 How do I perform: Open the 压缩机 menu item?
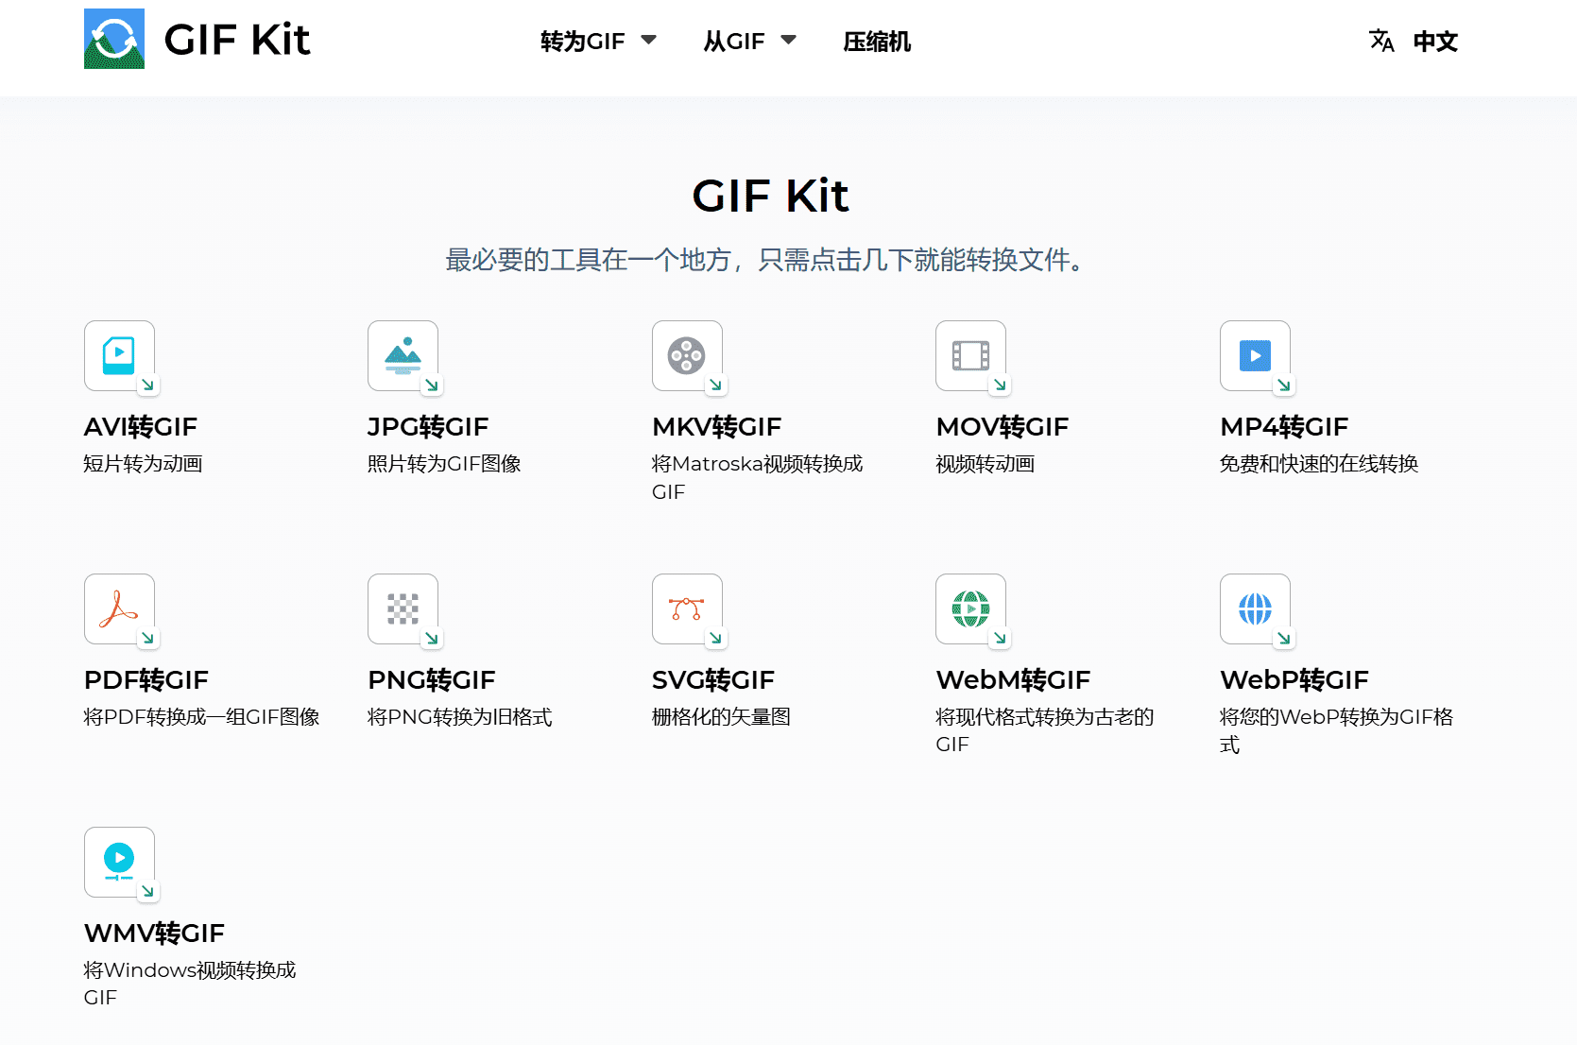click(875, 42)
